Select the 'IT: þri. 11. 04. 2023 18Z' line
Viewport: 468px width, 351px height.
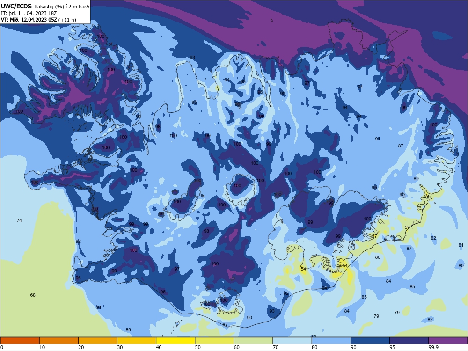[29, 13]
